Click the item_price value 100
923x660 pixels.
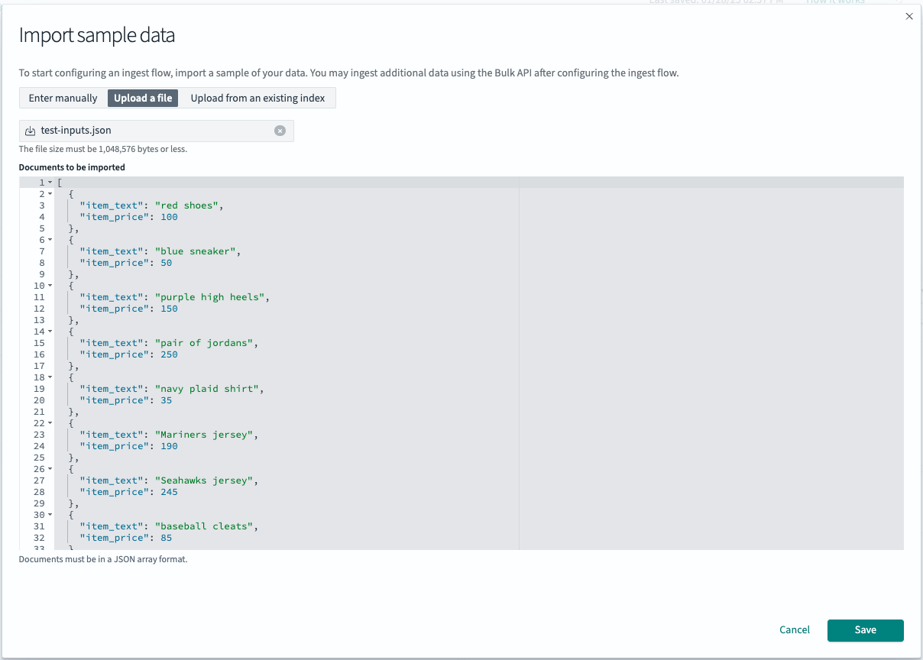(x=169, y=217)
